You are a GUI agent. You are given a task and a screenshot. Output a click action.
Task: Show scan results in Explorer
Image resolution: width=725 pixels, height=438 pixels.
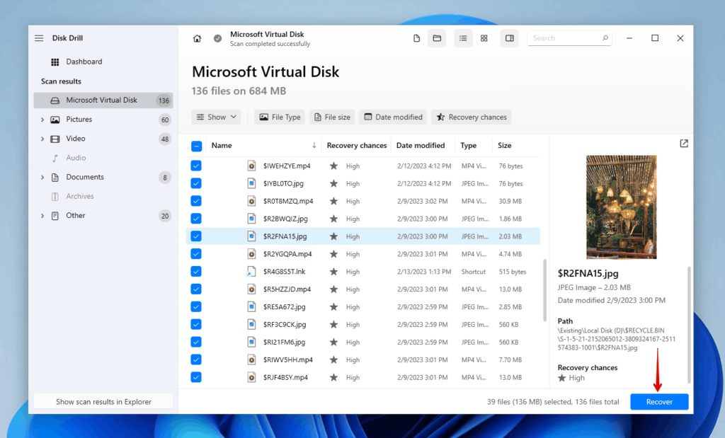point(103,401)
